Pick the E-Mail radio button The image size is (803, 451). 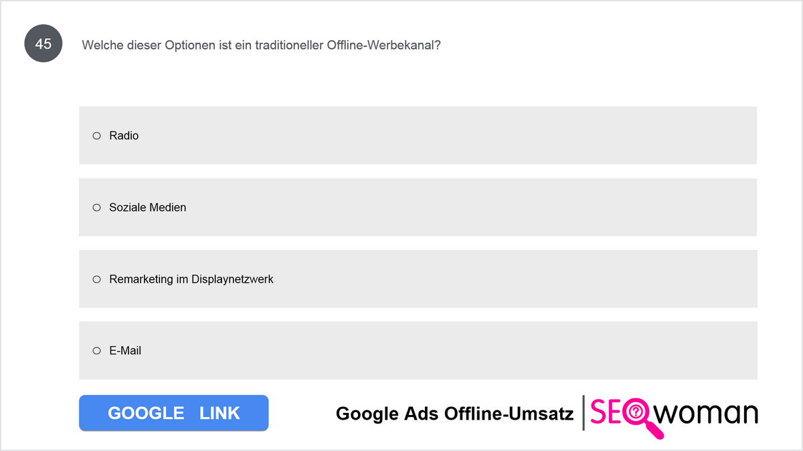[x=96, y=351]
